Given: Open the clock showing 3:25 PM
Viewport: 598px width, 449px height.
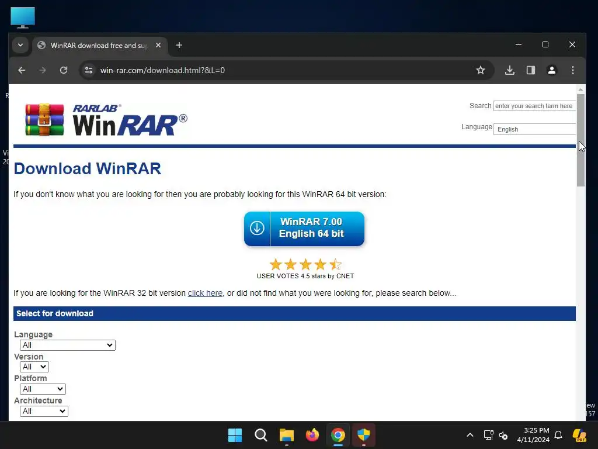Looking at the screenshot, I should coord(533,435).
